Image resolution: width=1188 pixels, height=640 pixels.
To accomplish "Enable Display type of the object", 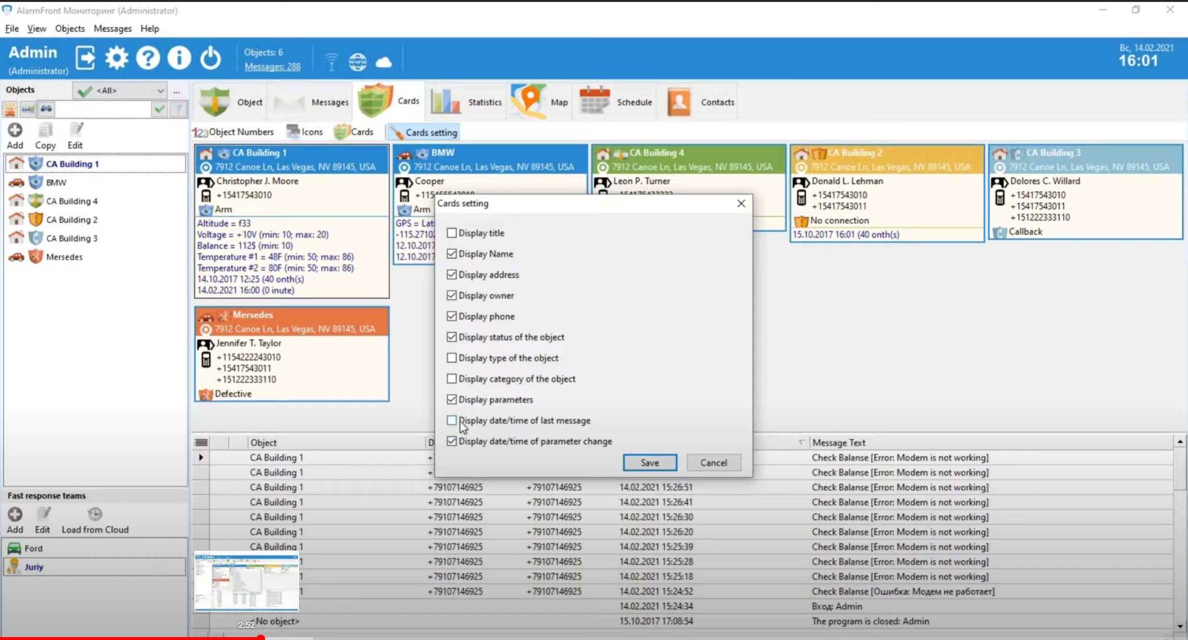I will click(x=451, y=357).
